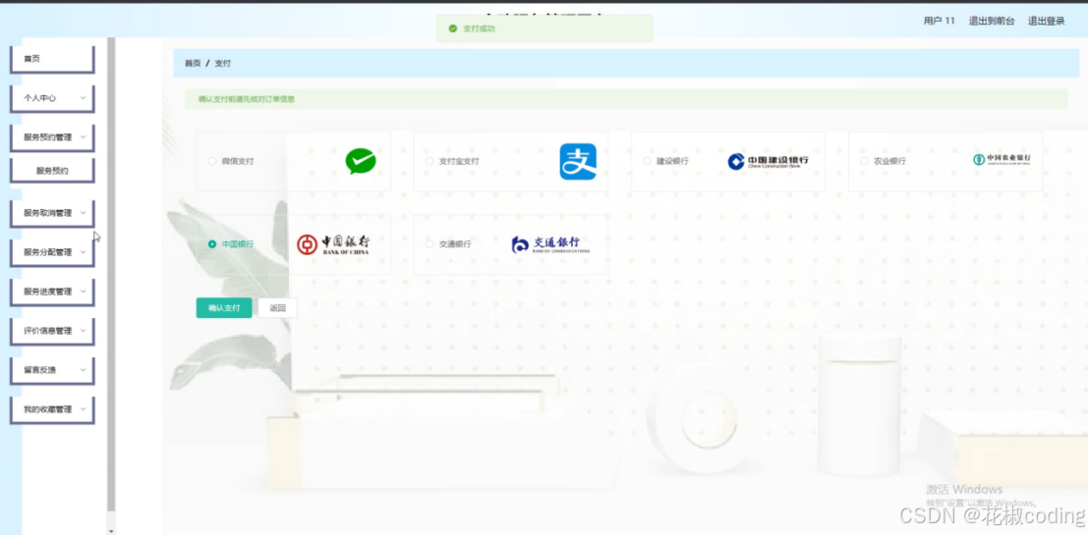Click the 支付 breadcrumb text
The height and width of the screenshot is (535, 1089).
pyautogui.click(x=222, y=63)
